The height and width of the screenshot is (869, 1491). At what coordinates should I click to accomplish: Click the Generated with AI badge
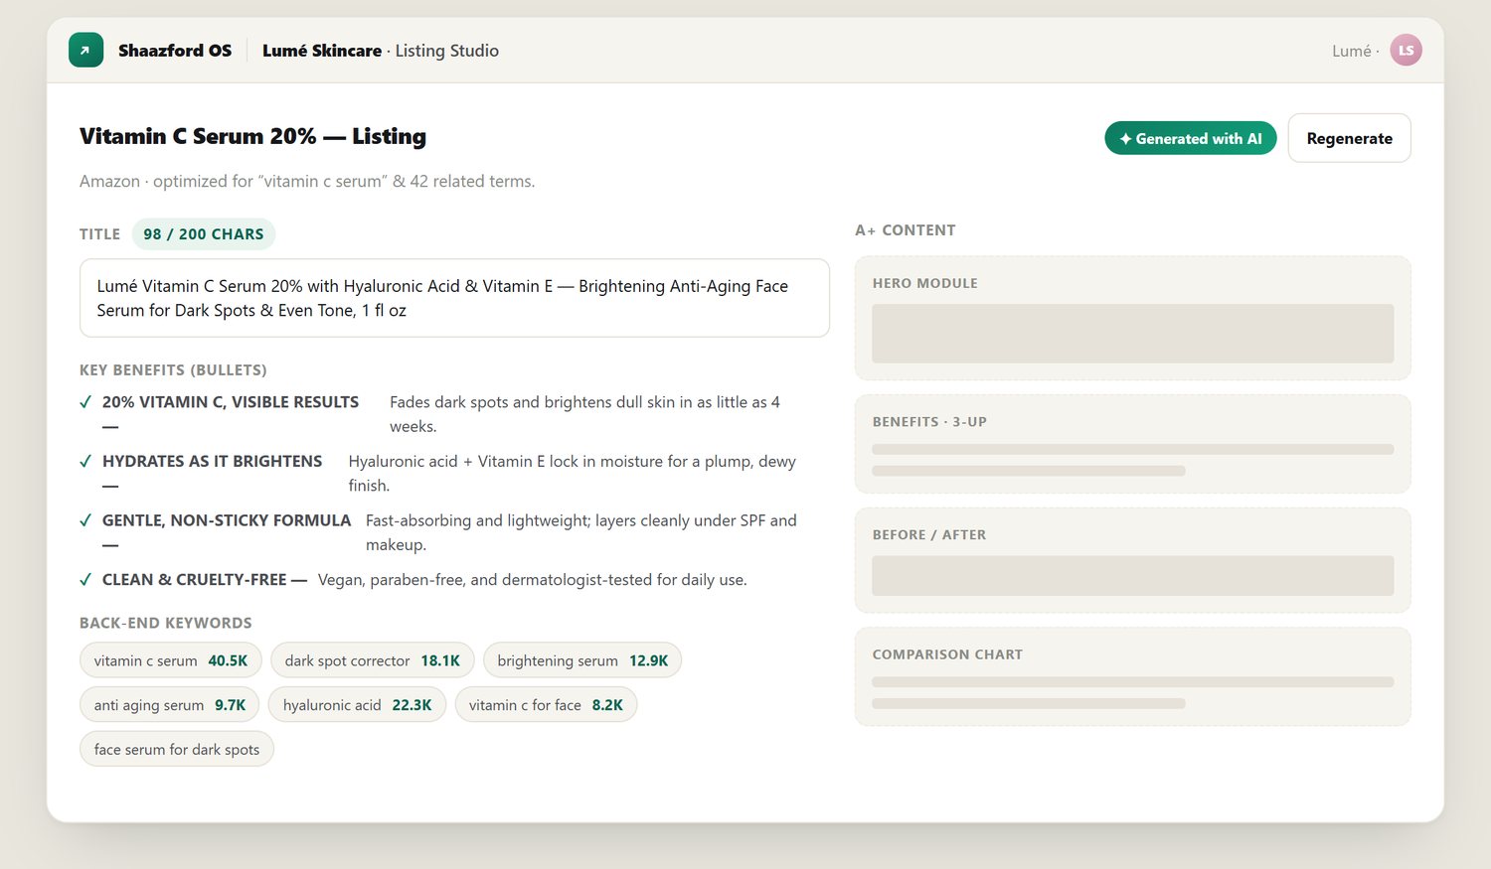pos(1191,138)
